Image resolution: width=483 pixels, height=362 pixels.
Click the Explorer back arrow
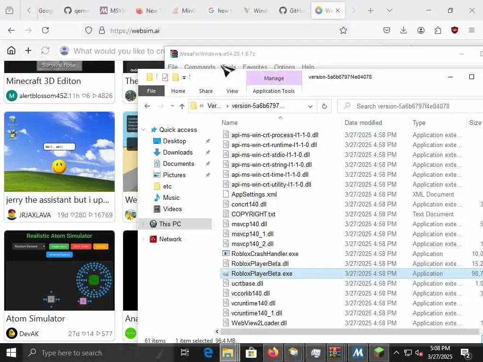pos(147,106)
